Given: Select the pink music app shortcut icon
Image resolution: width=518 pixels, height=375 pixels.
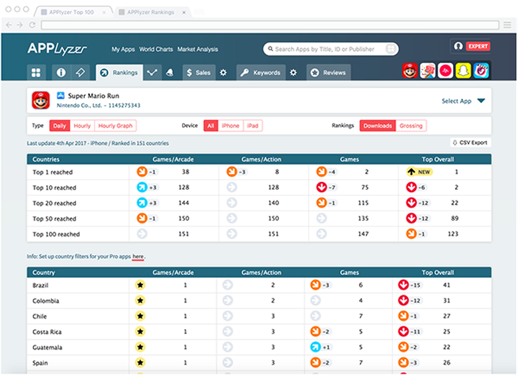Looking at the screenshot, I should 445,70.
